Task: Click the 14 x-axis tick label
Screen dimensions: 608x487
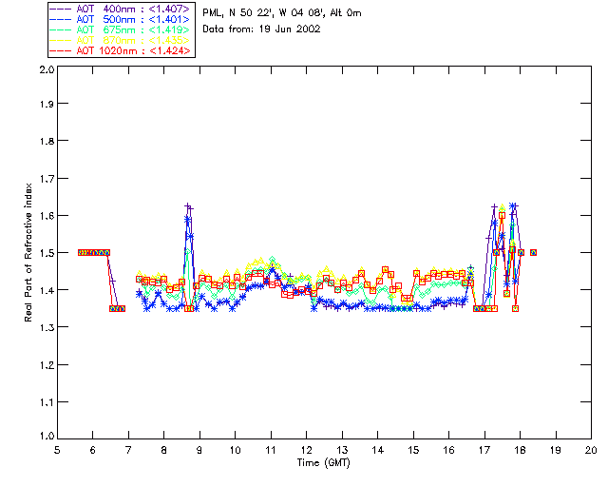Action: click(378, 450)
